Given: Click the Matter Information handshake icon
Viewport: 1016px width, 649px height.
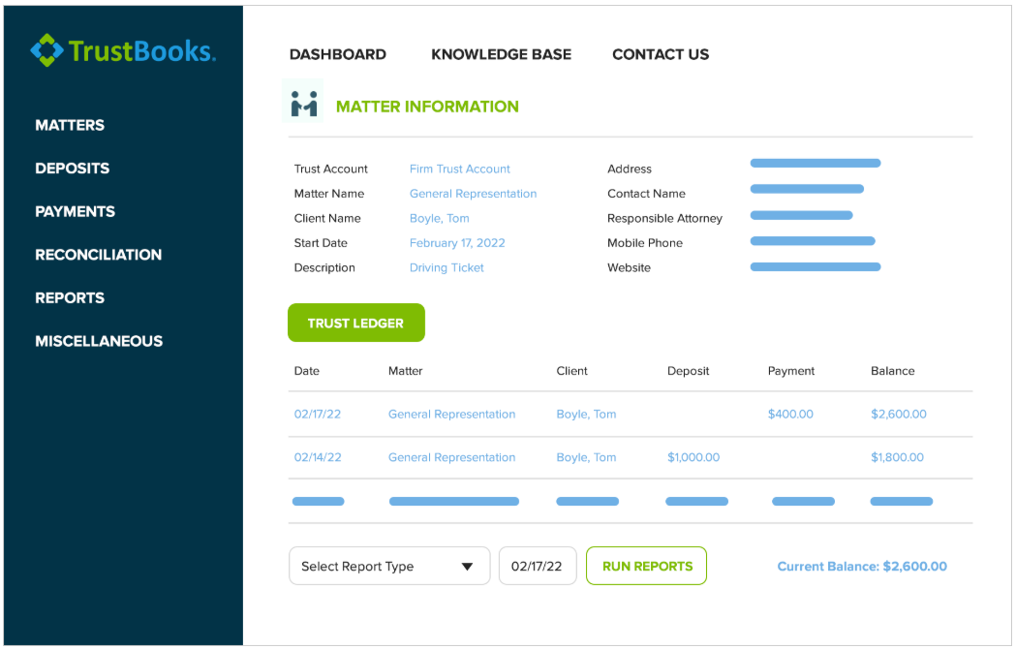Looking at the screenshot, I should tap(303, 102).
